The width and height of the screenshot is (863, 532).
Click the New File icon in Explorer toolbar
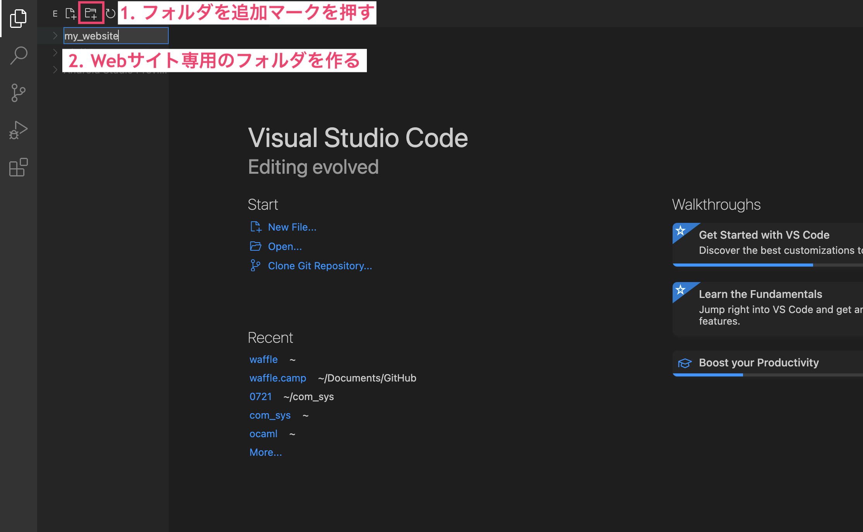tap(70, 14)
